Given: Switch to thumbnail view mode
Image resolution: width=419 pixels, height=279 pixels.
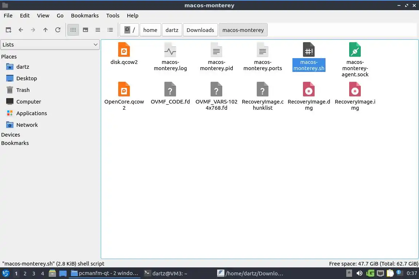Looking at the screenshot, I should tap(85, 30).
